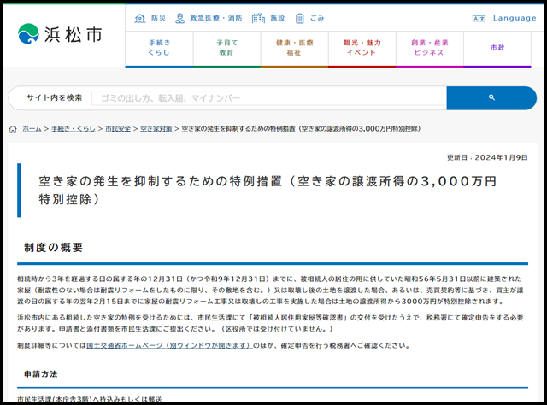547x405 pixels.
Task: Open the ごみ garbage information icon
Action: (x=300, y=18)
